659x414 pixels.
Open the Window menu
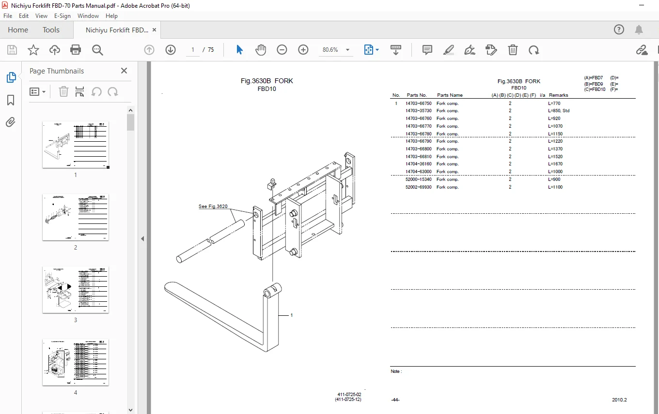[x=88, y=16]
